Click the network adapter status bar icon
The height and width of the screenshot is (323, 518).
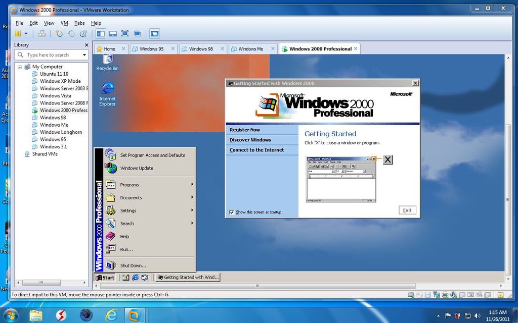point(437,295)
